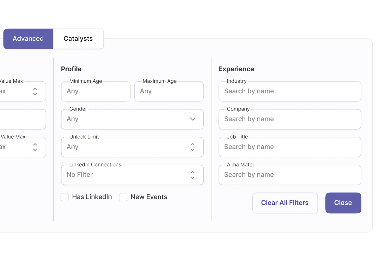
Task: Click the Industry search field
Action: (x=290, y=91)
